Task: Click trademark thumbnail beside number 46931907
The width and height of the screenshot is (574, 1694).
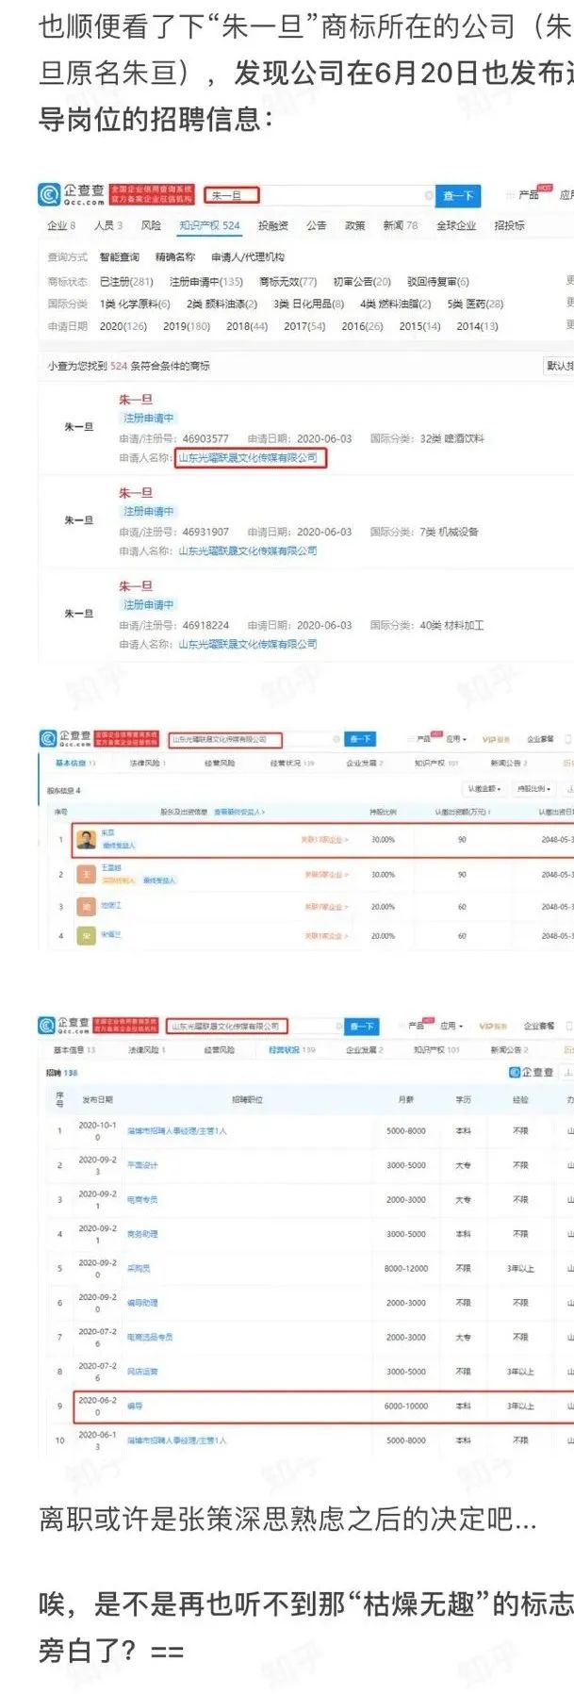Action: coord(79,519)
